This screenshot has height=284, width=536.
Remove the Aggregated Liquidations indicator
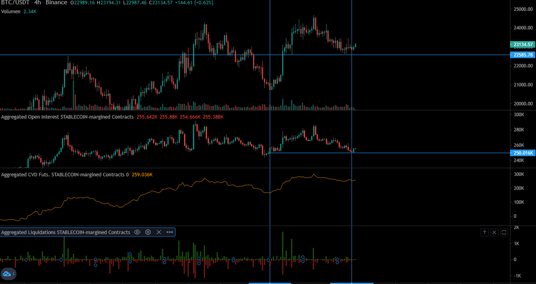(x=159, y=232)
